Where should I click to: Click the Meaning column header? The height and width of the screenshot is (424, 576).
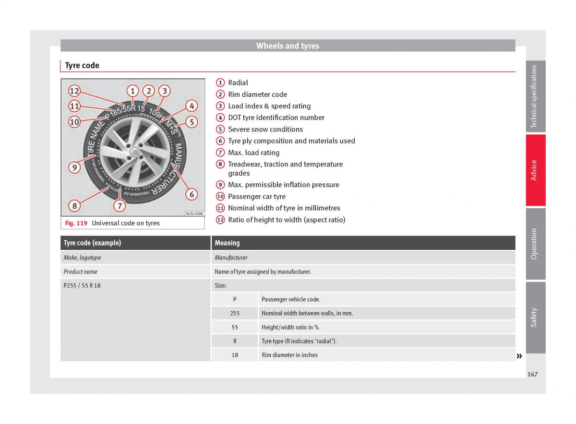click(363, 243)
